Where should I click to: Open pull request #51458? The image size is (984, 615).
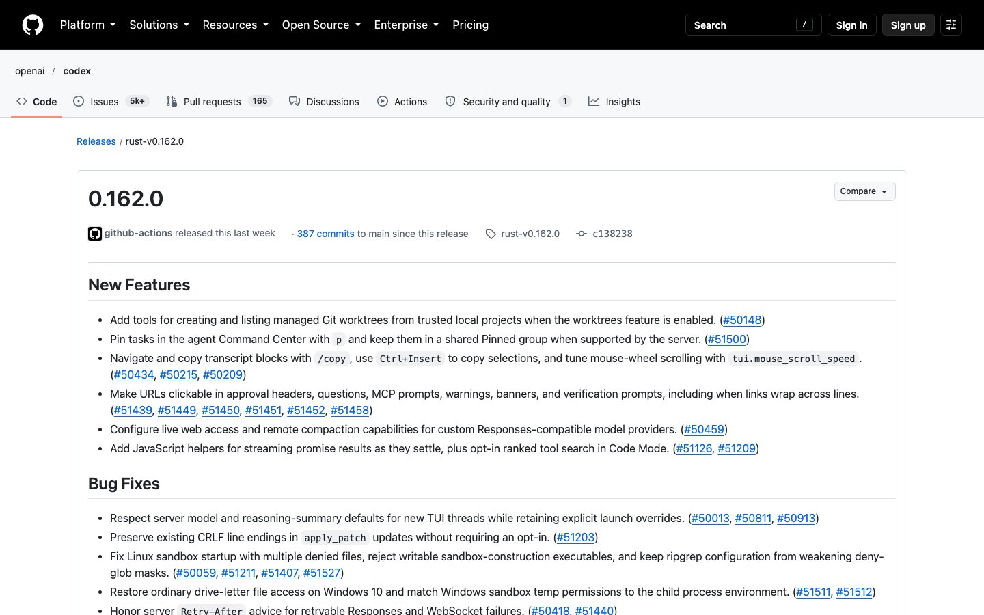coord(350,410)
